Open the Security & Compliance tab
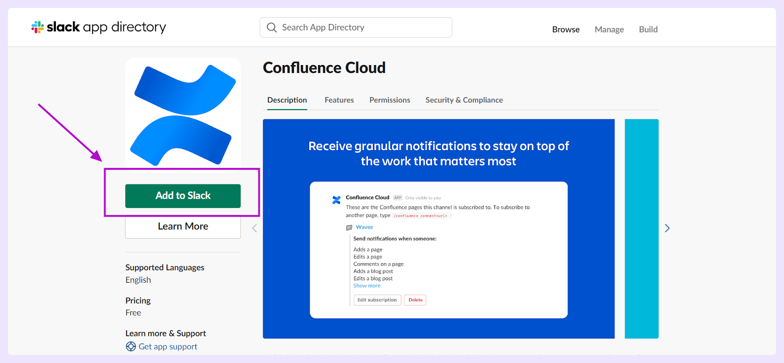This screenshot has height=363, width=784. click(464, 100)
